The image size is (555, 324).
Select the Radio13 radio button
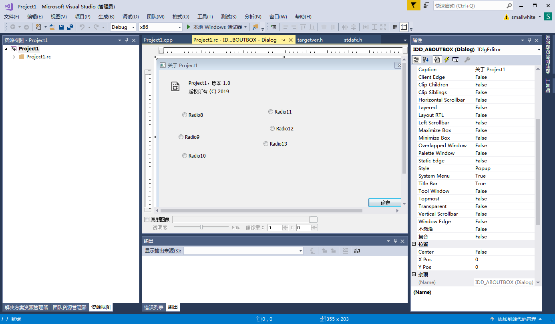(266, 144)
